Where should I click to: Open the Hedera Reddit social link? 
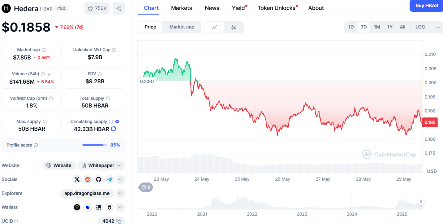pyautogui.click(x=88, y=179)
